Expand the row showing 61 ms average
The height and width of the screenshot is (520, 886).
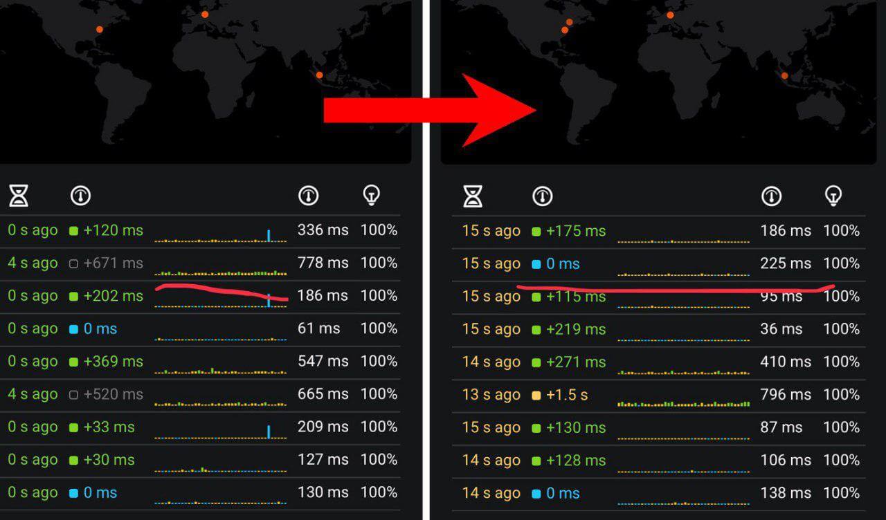(x=318, y=328)
